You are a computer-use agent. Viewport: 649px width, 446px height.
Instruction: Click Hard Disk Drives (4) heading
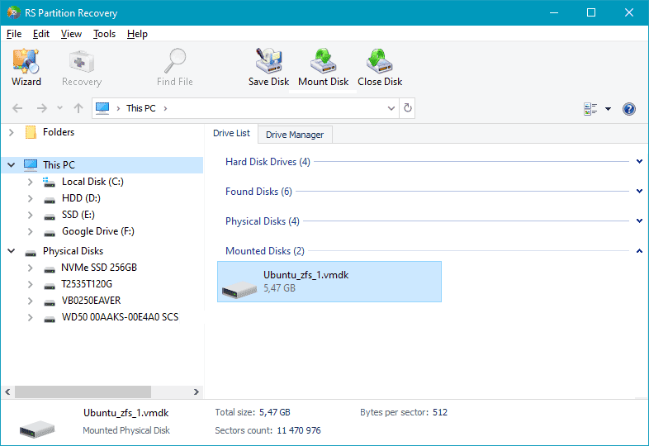tap(268, 162)
